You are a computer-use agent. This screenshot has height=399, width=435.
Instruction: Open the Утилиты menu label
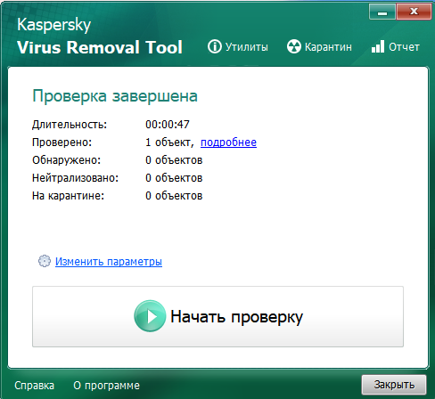pos(246,47)
